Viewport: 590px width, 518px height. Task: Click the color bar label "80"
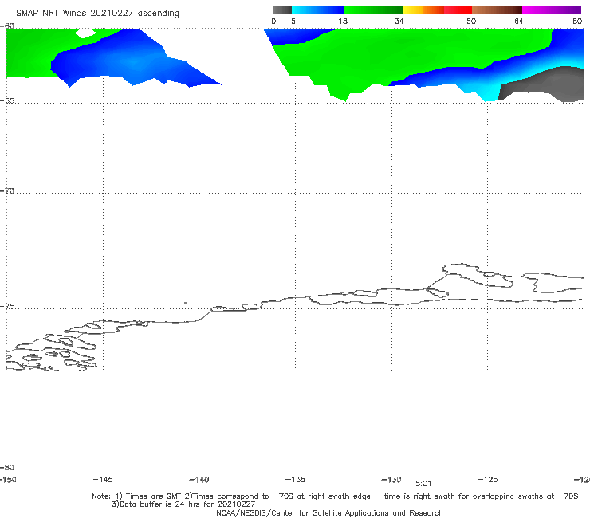(577, 21)
